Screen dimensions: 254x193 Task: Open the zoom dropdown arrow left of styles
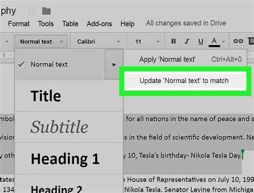pos(6,41)
